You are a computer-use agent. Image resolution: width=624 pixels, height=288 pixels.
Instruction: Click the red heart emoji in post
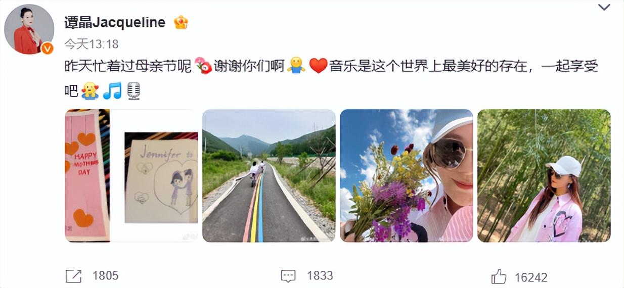pos(318,66)
